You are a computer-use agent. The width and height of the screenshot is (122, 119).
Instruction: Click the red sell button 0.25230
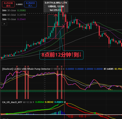8,4
